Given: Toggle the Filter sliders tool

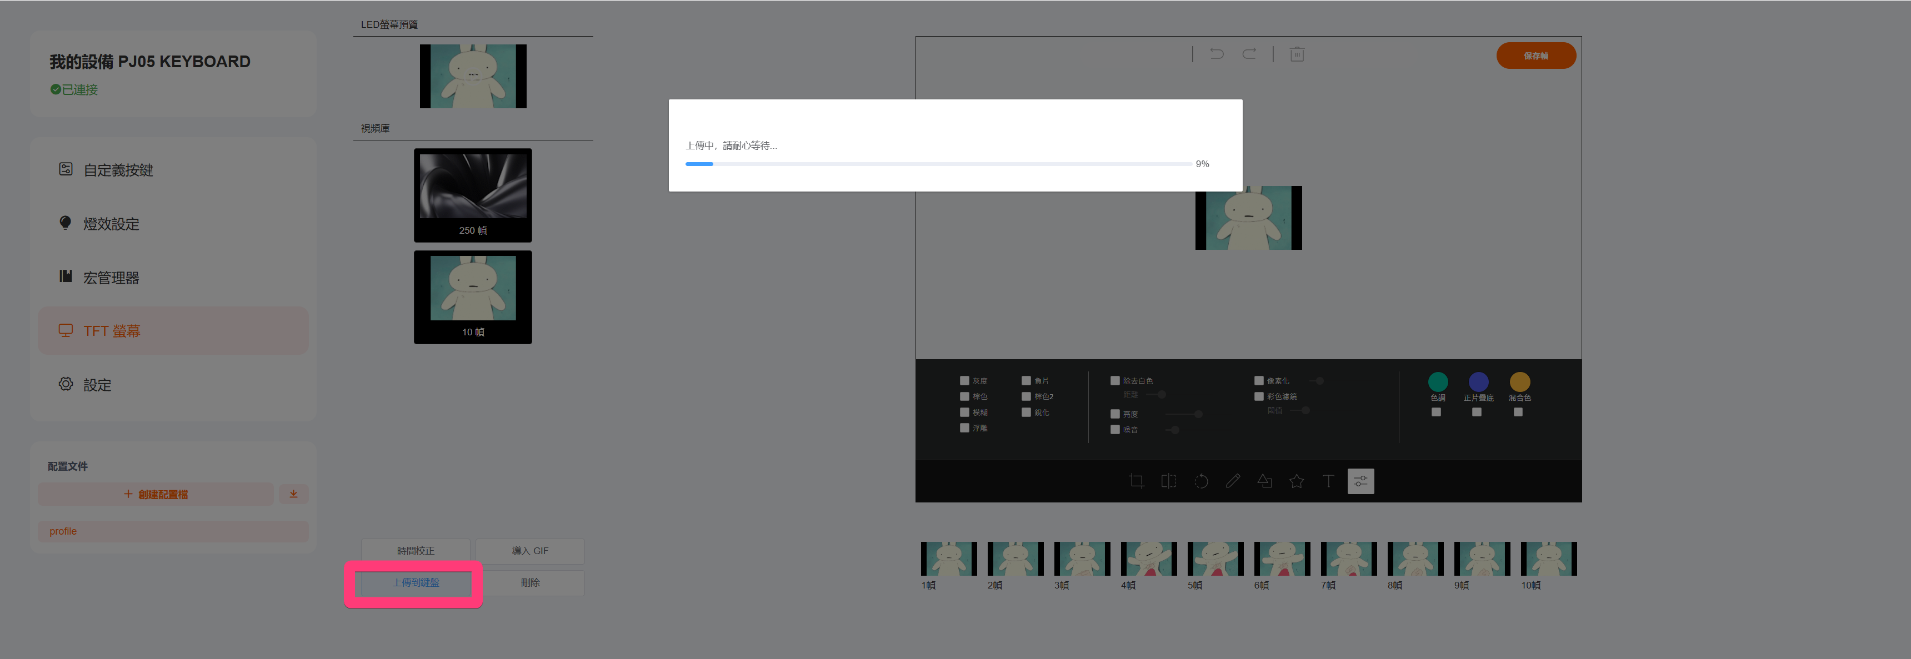Looking at the screenshot, I should coord(1360,481).
